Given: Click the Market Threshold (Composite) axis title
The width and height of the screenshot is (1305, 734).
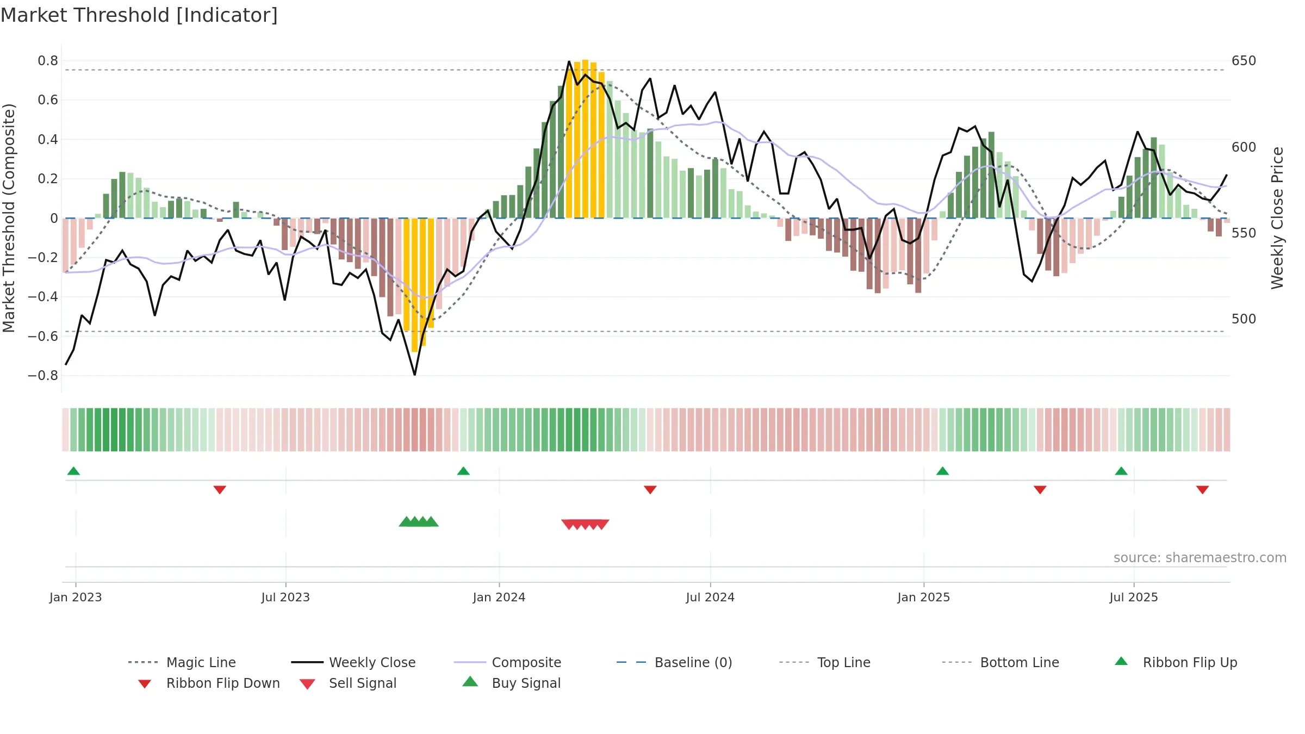Looking at the screenshot, I should (x=9, y=218).
